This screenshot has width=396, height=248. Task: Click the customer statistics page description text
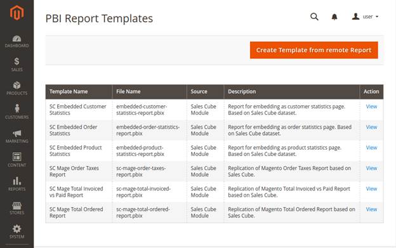pyautogui.click(x=287, y=110)
